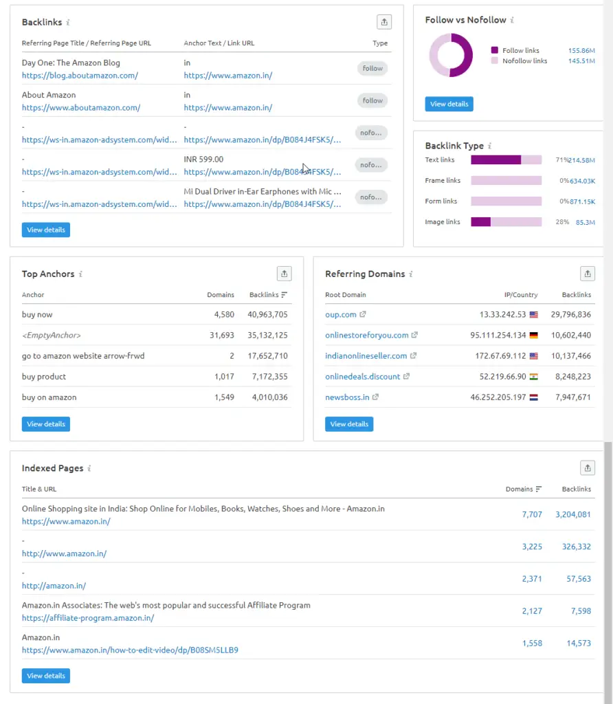Open onlinestoreforyou.com root domain link
The height and width of the screenshot is (704, 613).
pos(367,335)
